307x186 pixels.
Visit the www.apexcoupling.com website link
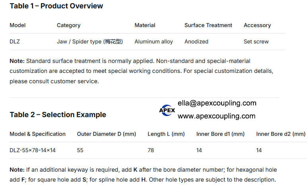tap(217, 116)
